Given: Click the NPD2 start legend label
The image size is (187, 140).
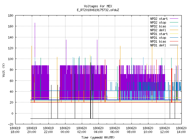Looking at the screenshot, I should pyautogui.click(x=159, y=19).
